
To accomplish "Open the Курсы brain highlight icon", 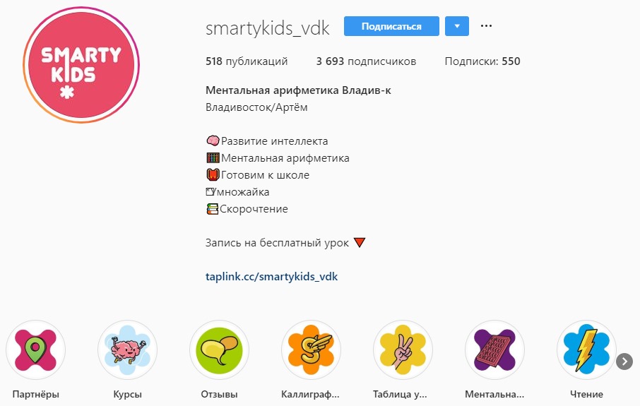I will 127,350.
